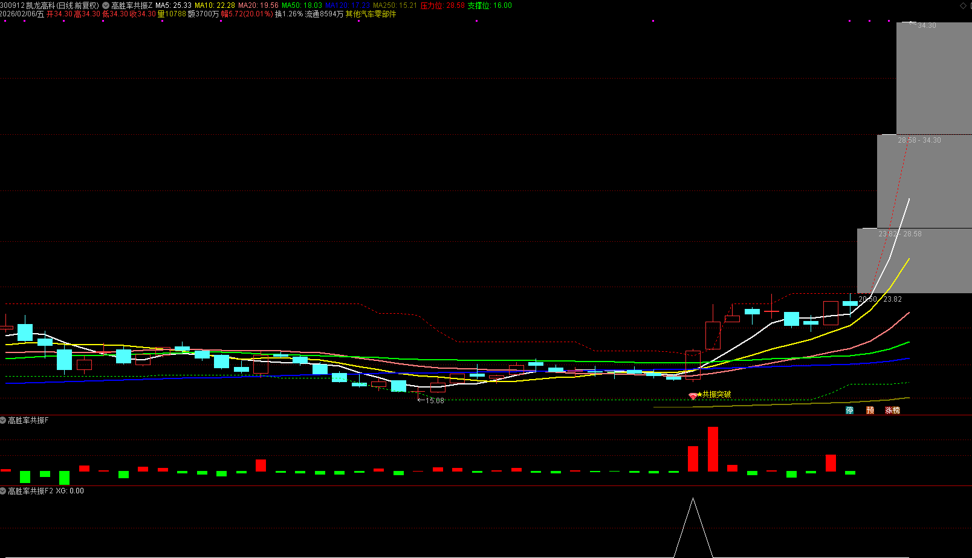Screen dimensions: 972x558
Task: Click the 压力位: 28.58 label
Action: click(x=442, y=5)
